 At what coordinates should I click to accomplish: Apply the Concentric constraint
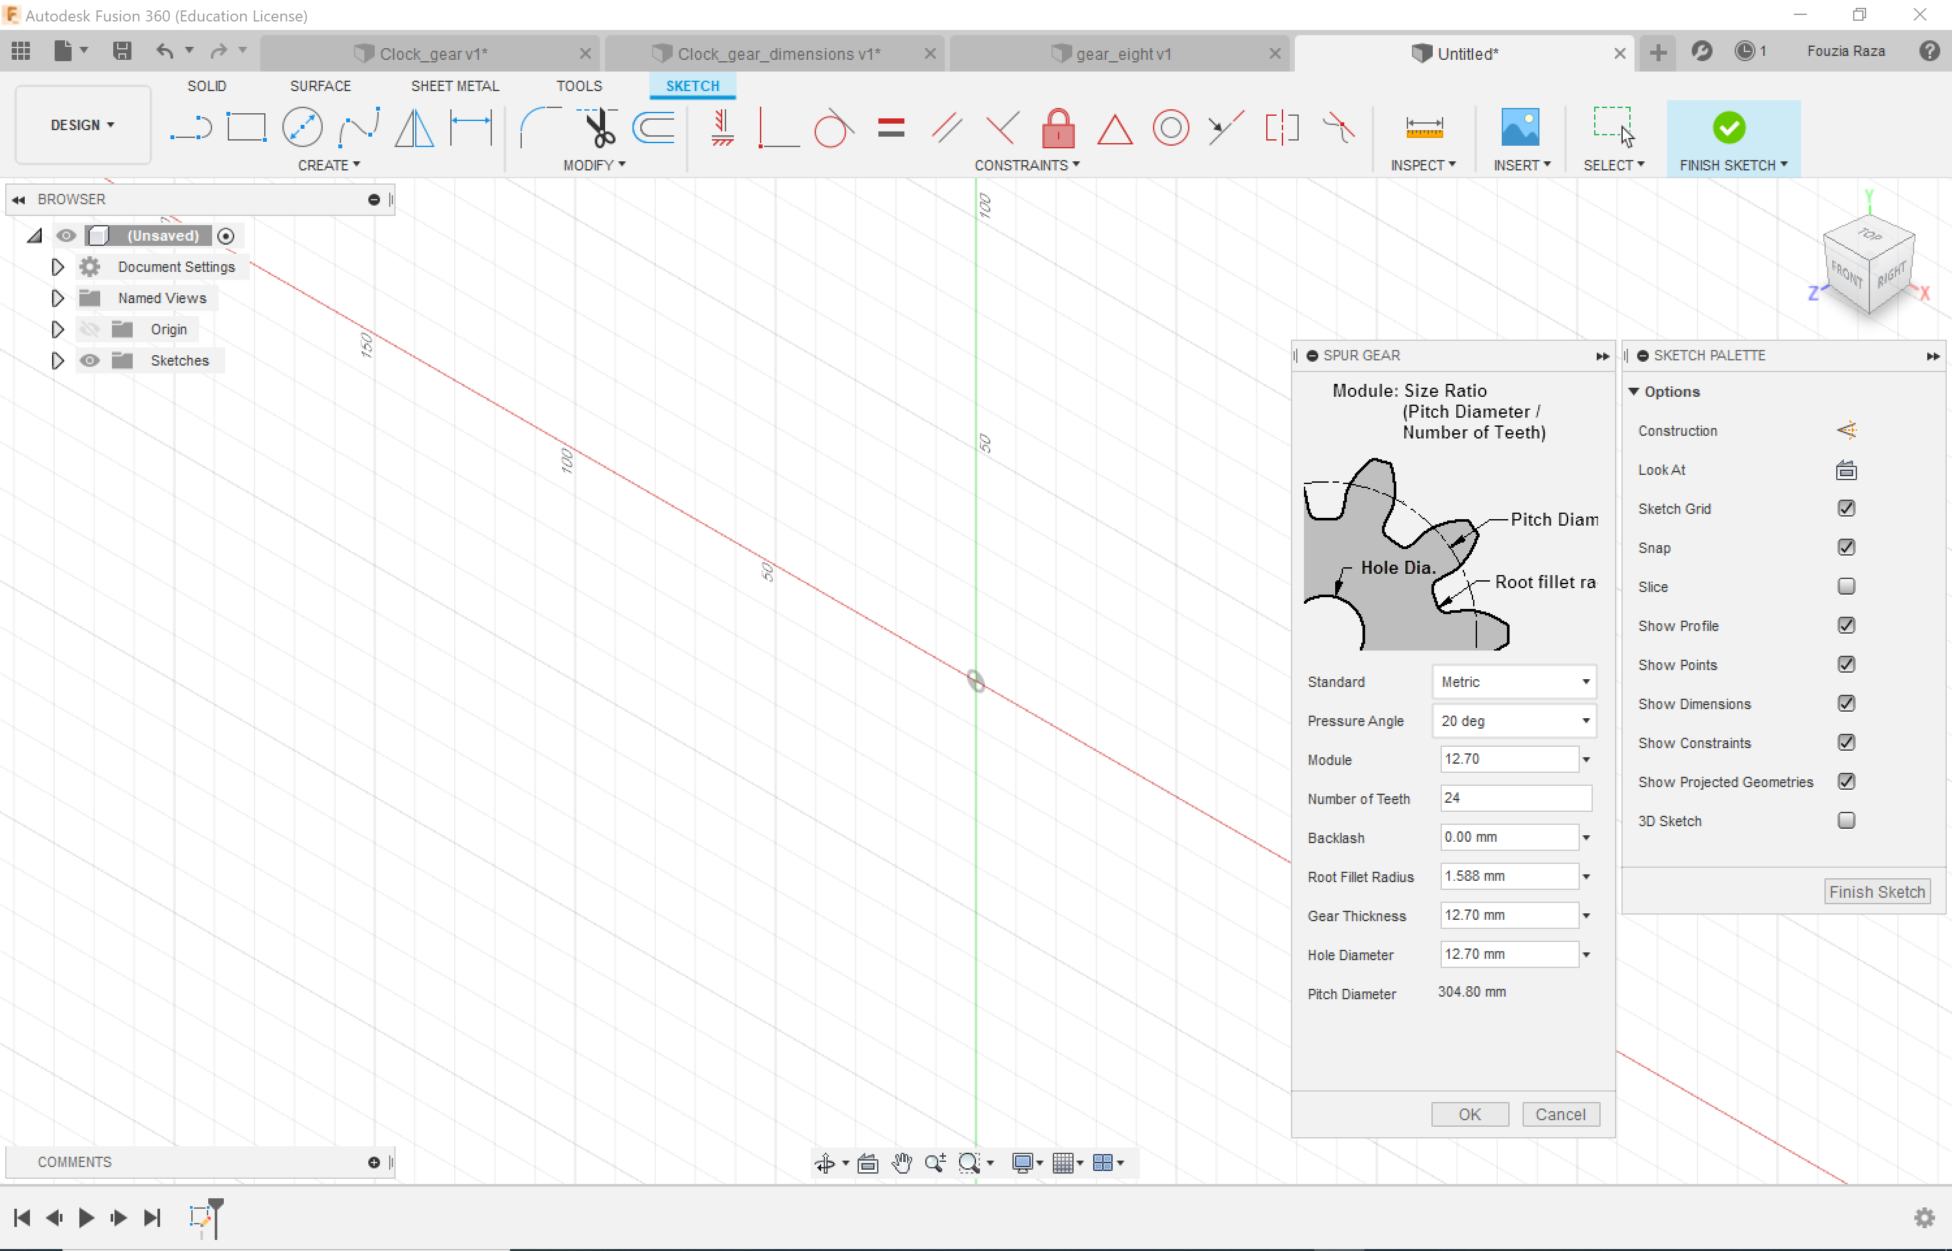1171,128
